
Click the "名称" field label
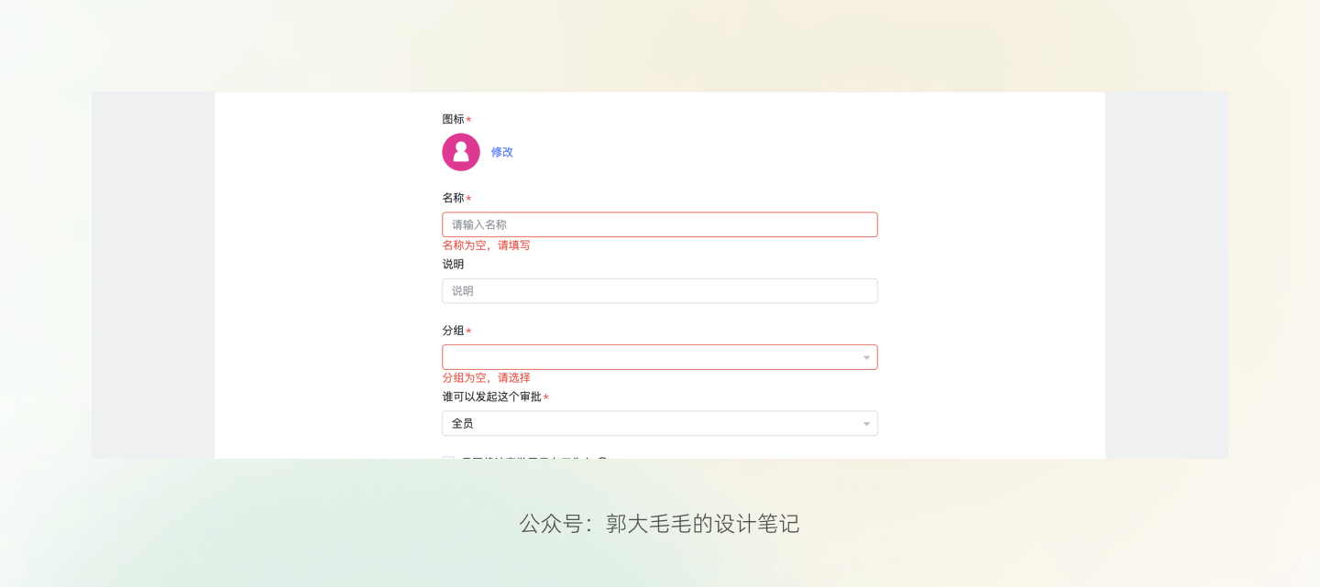[x=453, y=198]
